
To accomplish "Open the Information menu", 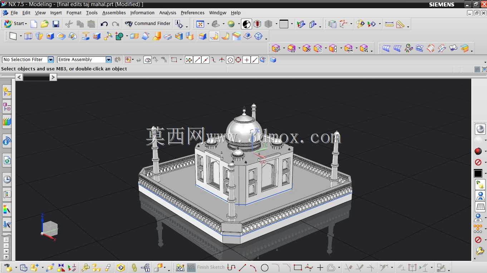I will click(x=142, y=13).
